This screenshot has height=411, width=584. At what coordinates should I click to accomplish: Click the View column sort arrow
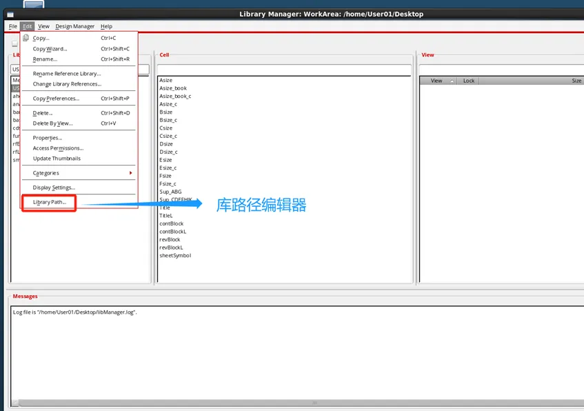click(x=452, y=81)
